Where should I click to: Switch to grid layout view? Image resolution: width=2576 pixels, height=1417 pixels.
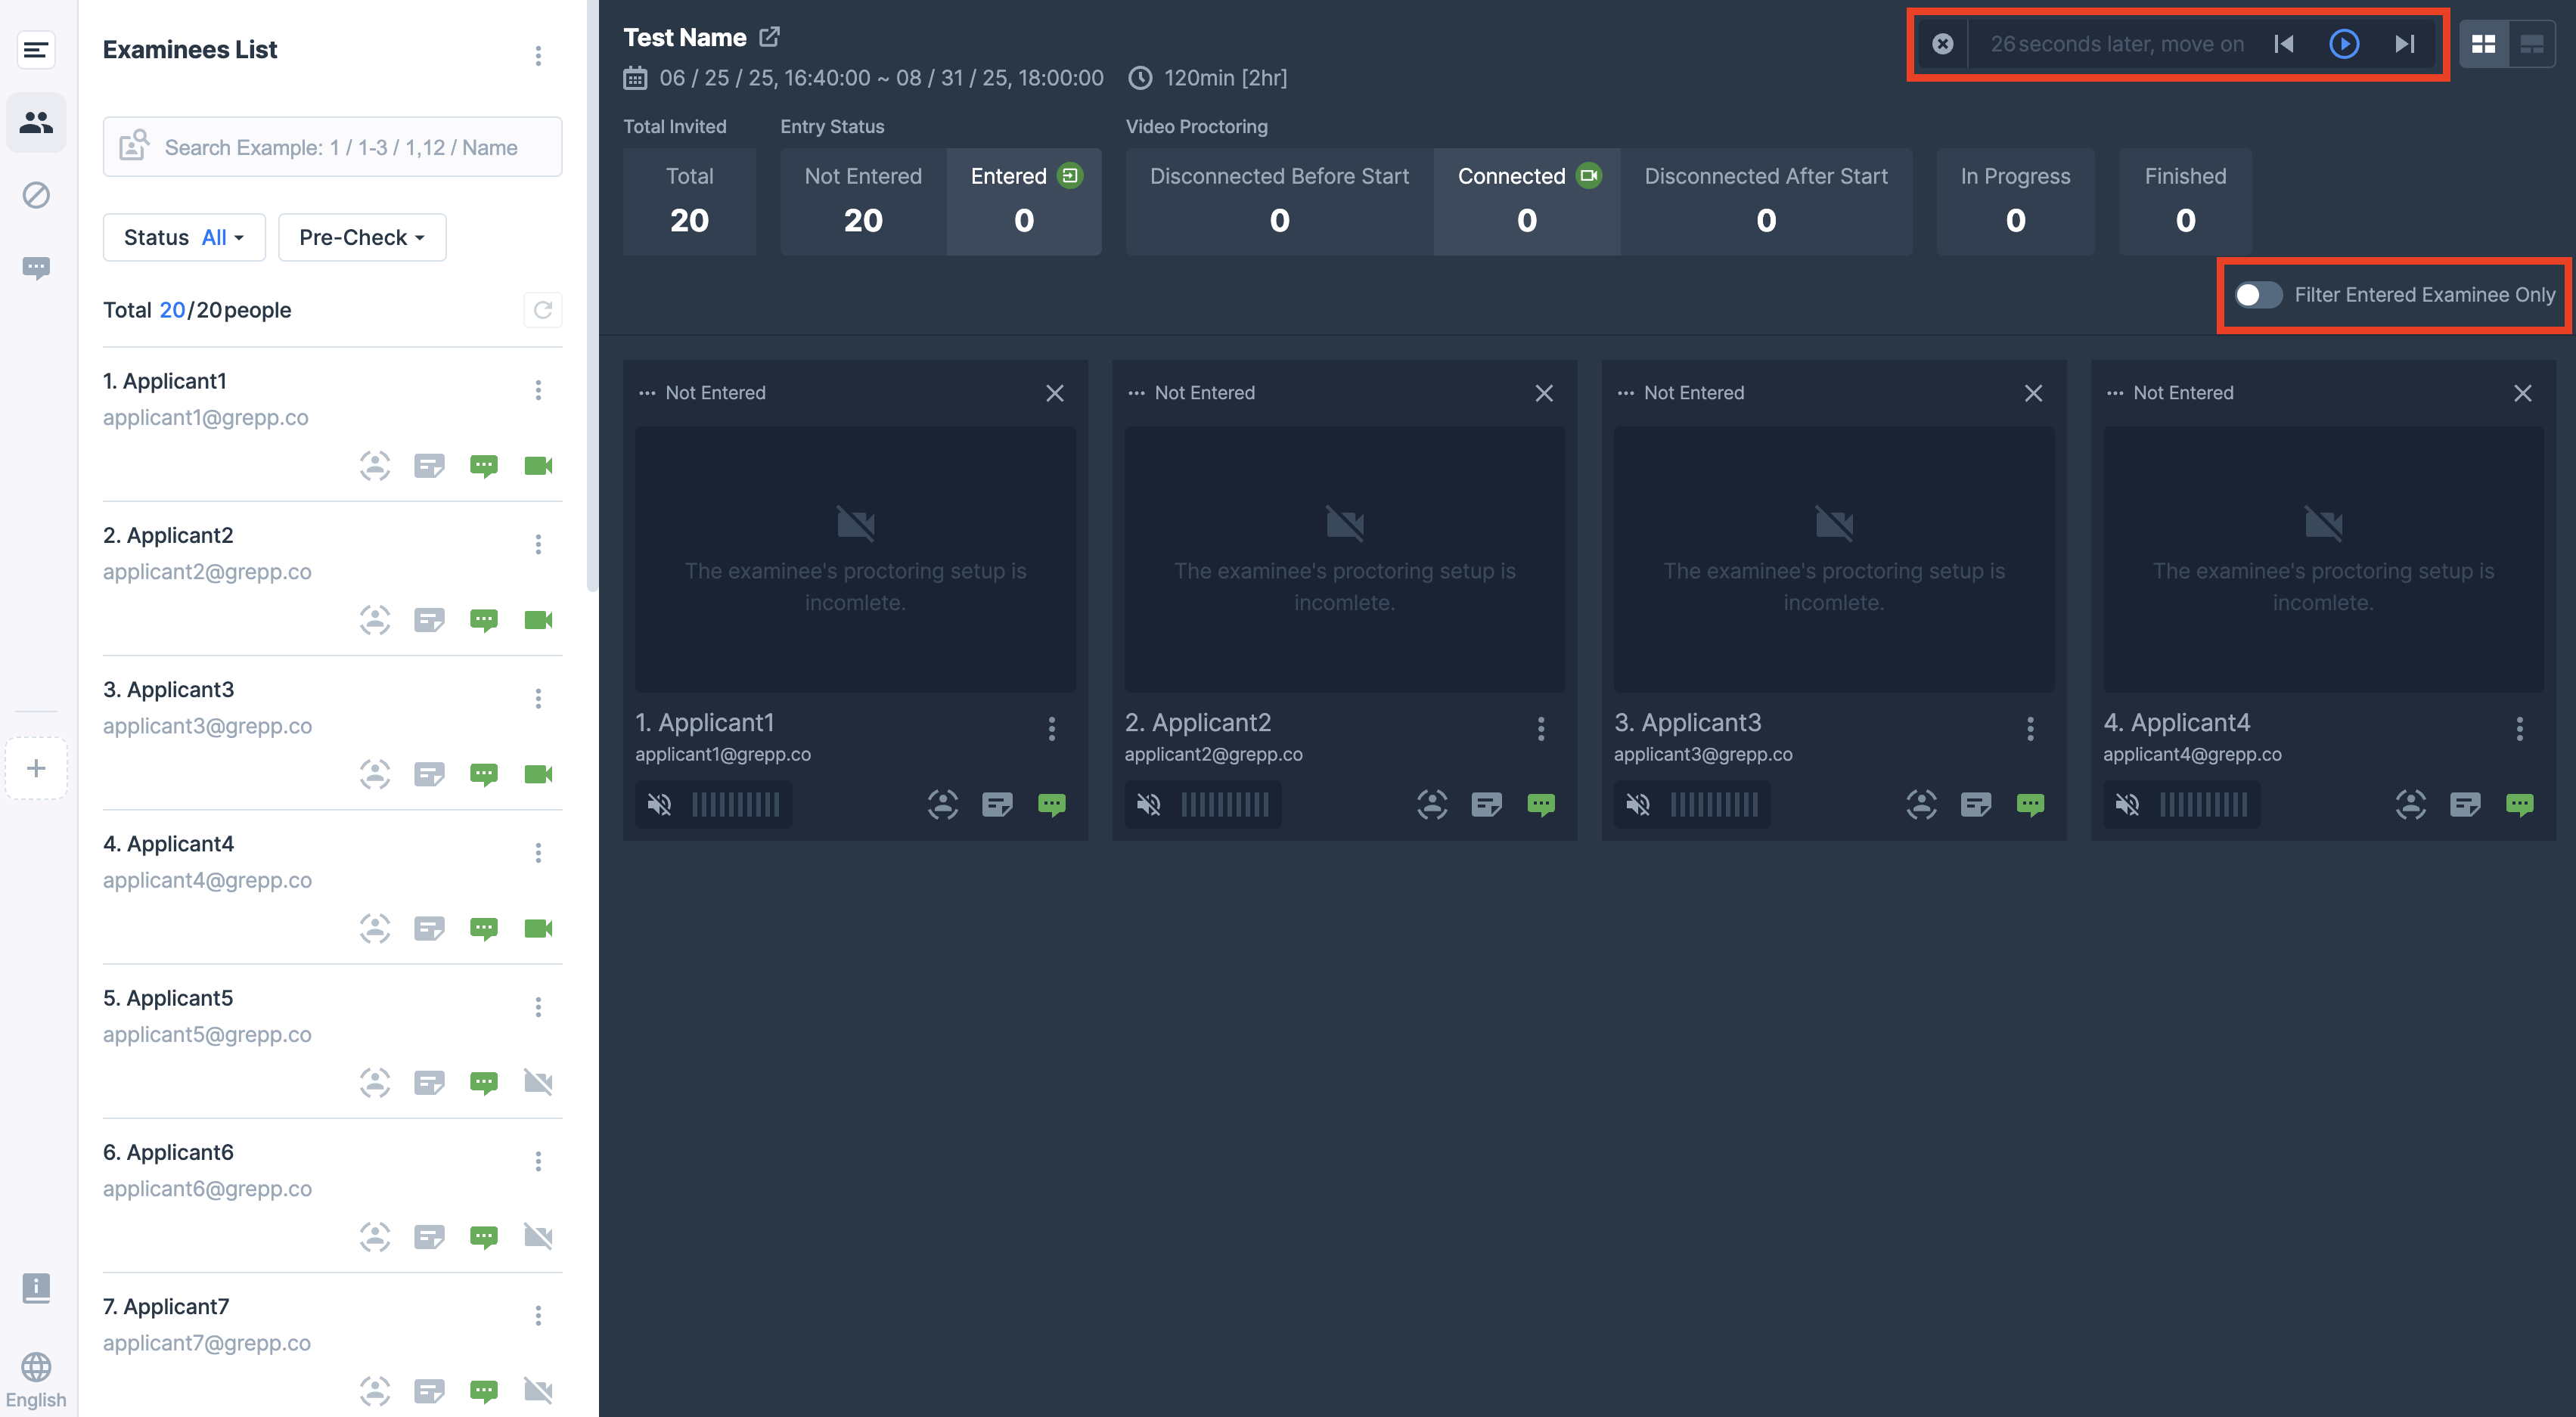pos(2483,44)
